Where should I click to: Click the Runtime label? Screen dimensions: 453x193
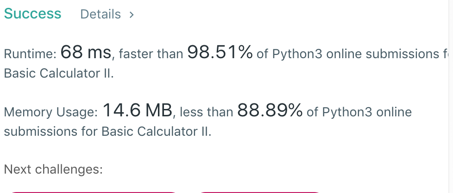pos(30,54)
